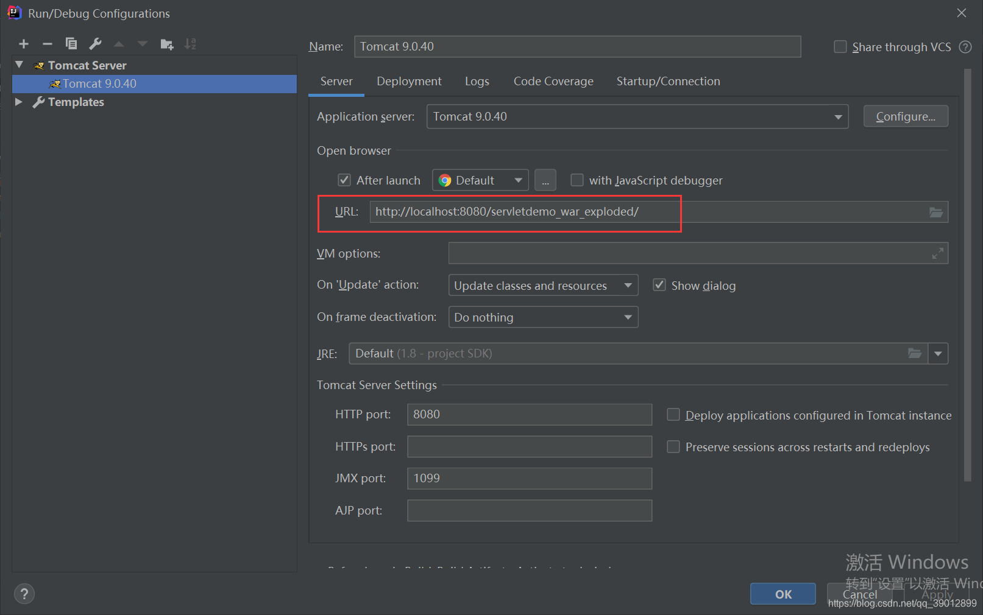Image resolution: width=983 pixels, height=615 pixels.
Task: Expand the VM options field editor
Action: (938, 253)
